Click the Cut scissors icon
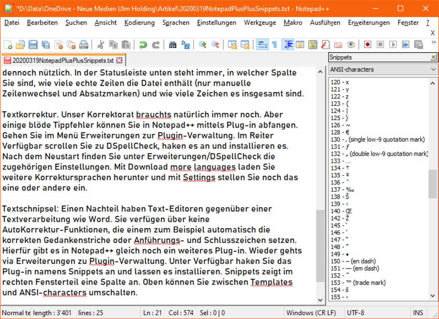 coord(101,44)
